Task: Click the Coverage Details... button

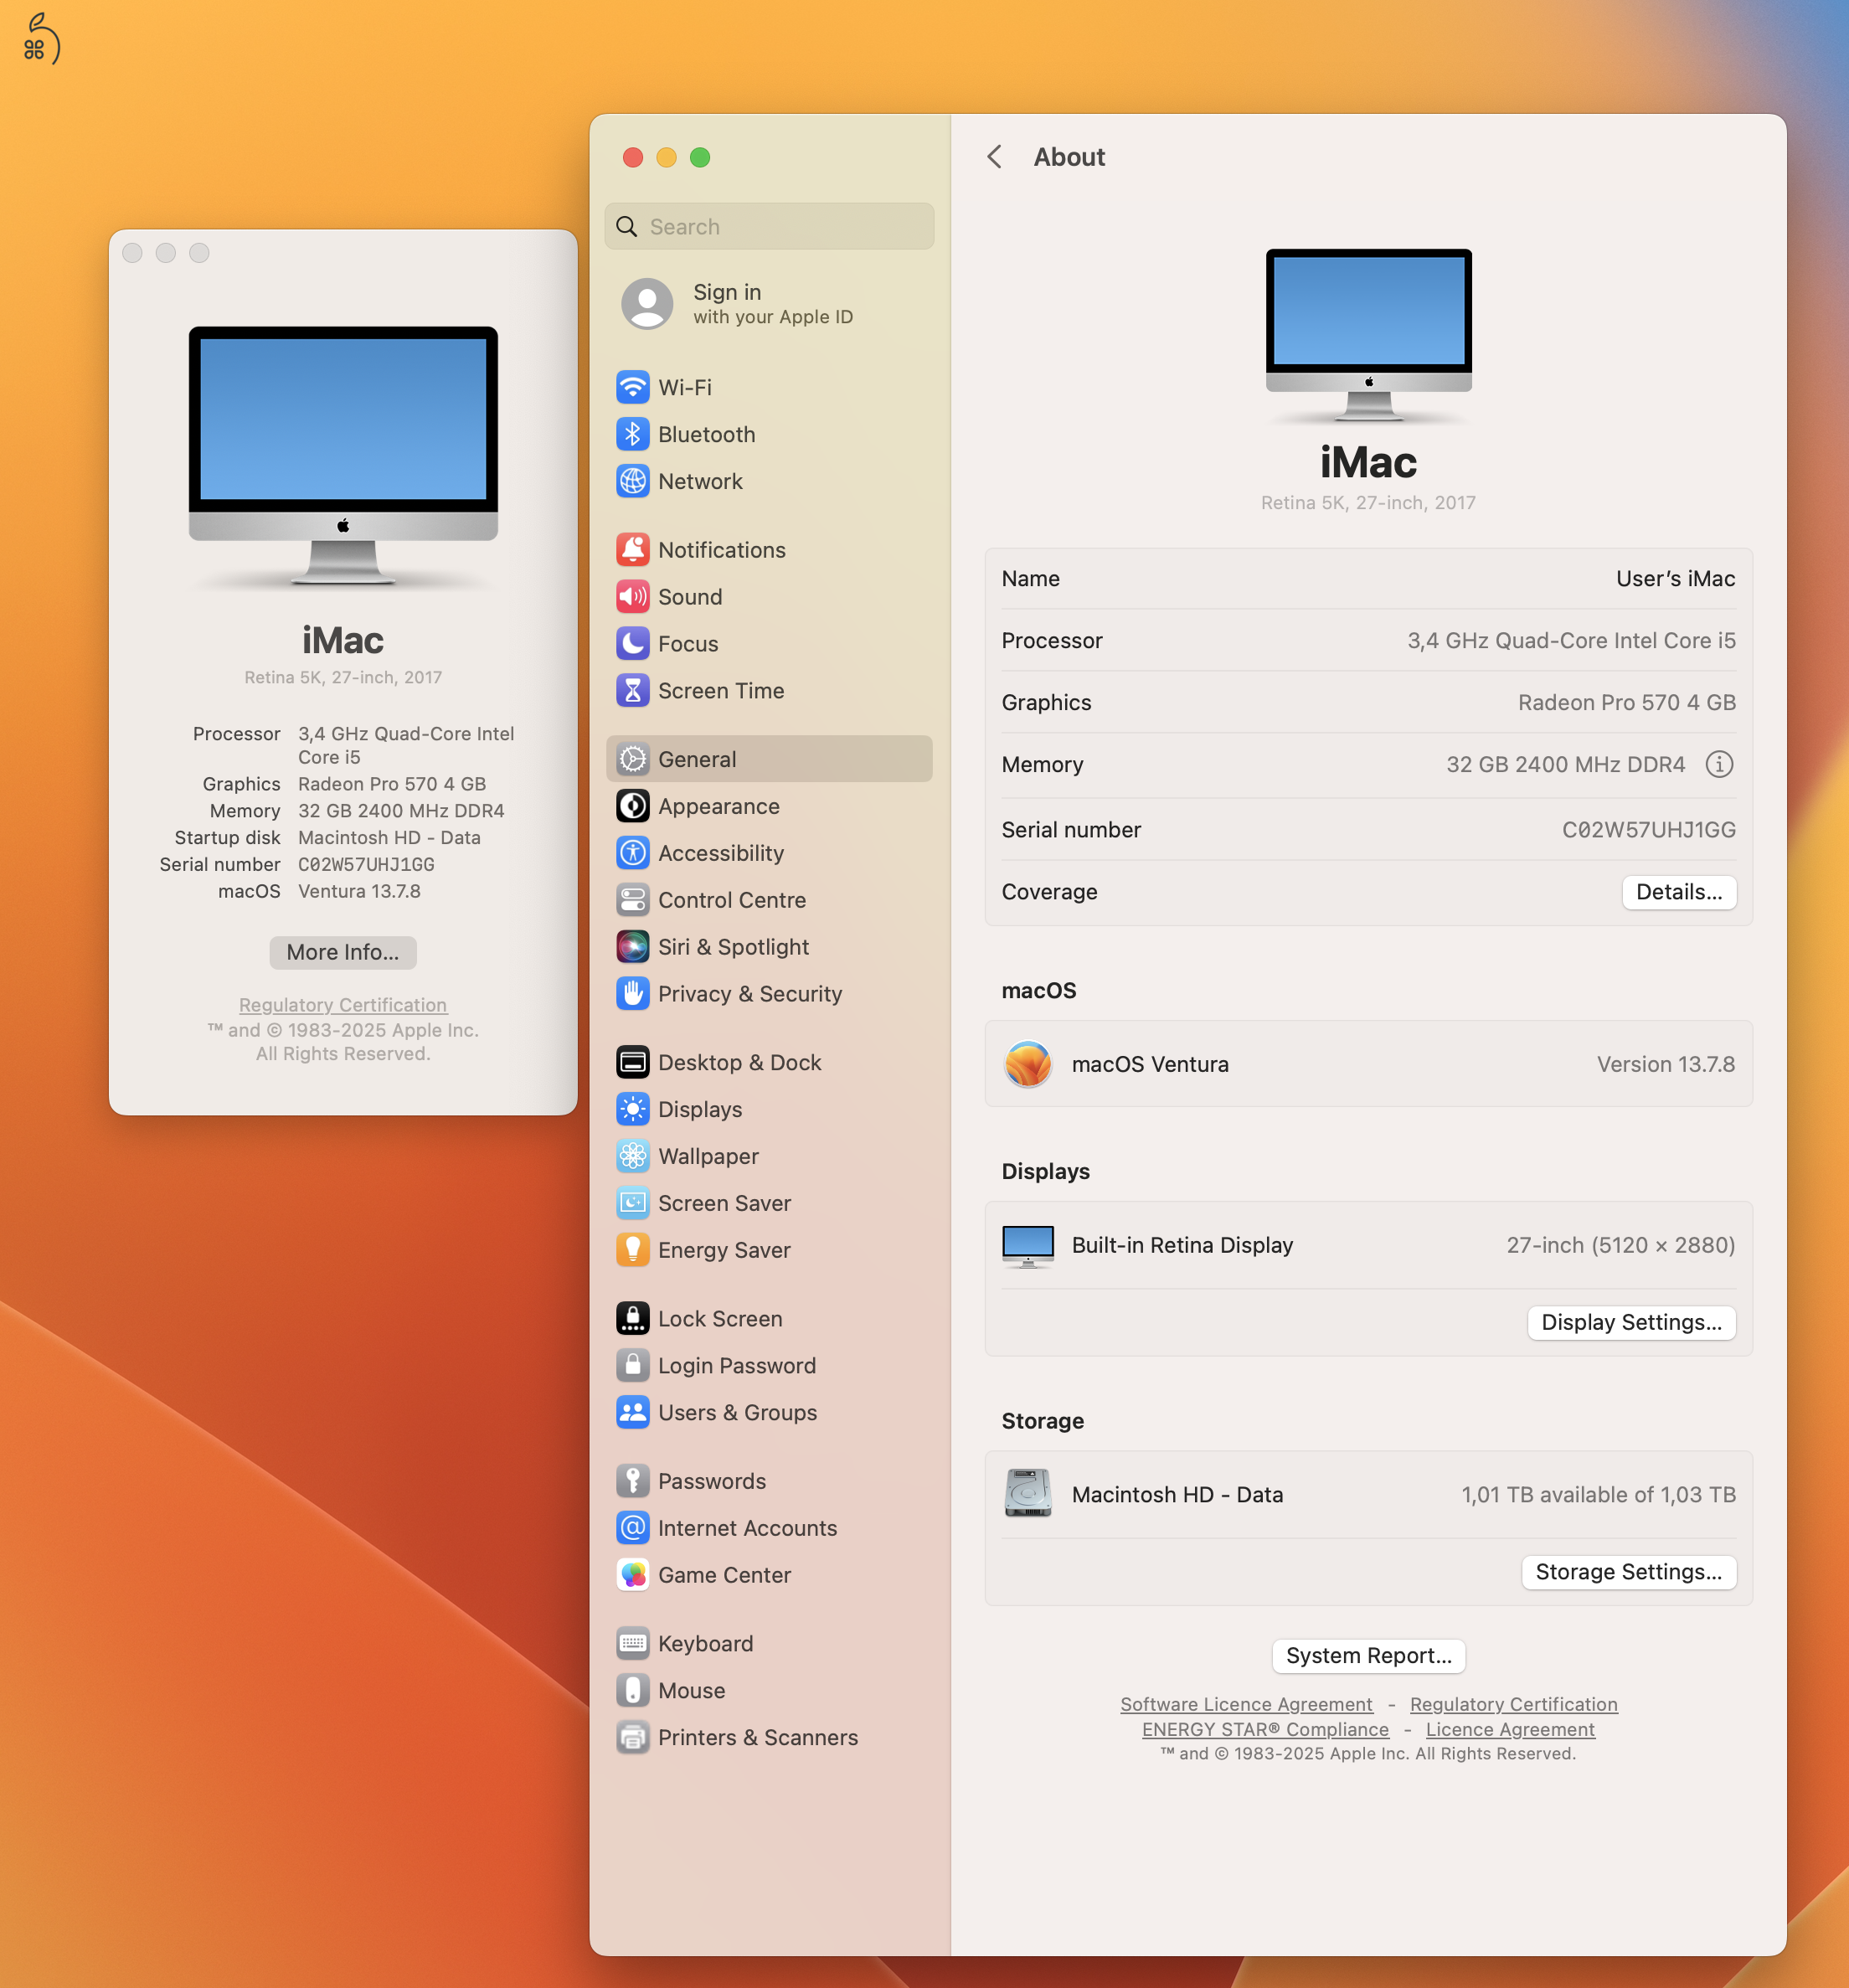Action: (x=1679, y=892)
